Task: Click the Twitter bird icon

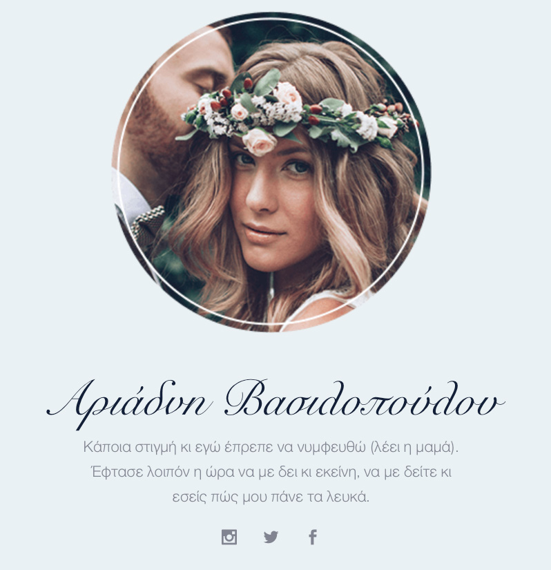Action: coord(271,537)
